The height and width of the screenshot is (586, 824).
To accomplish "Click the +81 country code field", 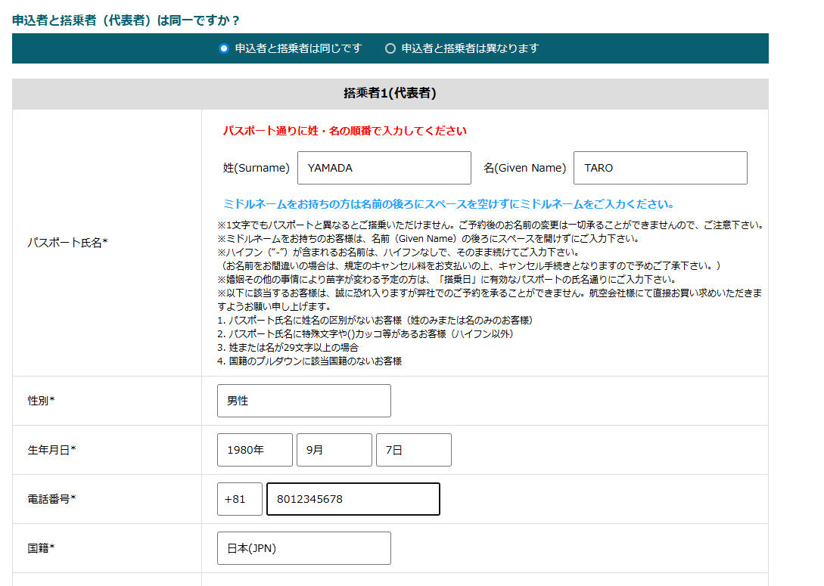I will point(239,499).
